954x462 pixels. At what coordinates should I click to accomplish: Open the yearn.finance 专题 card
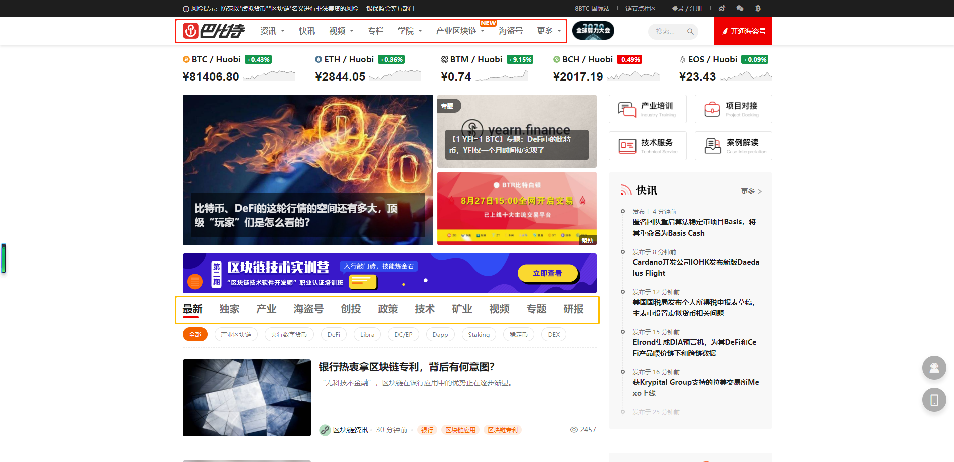tap(517, 131)
